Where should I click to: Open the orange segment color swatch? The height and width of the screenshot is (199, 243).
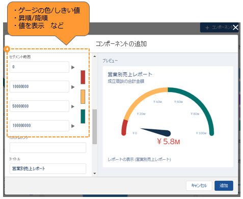coord(83,97)
